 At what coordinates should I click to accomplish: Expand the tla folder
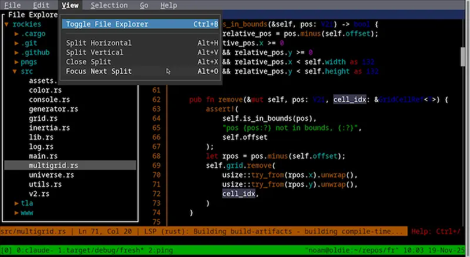(27, 203)
